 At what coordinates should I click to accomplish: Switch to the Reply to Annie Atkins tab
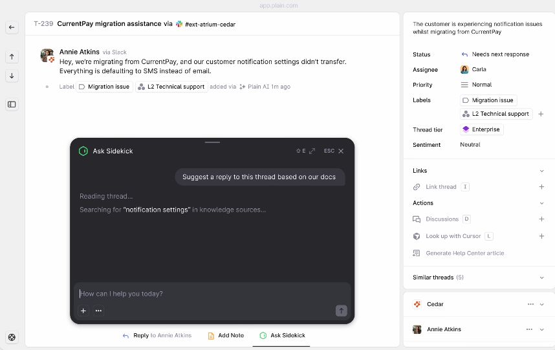(157, 336)
